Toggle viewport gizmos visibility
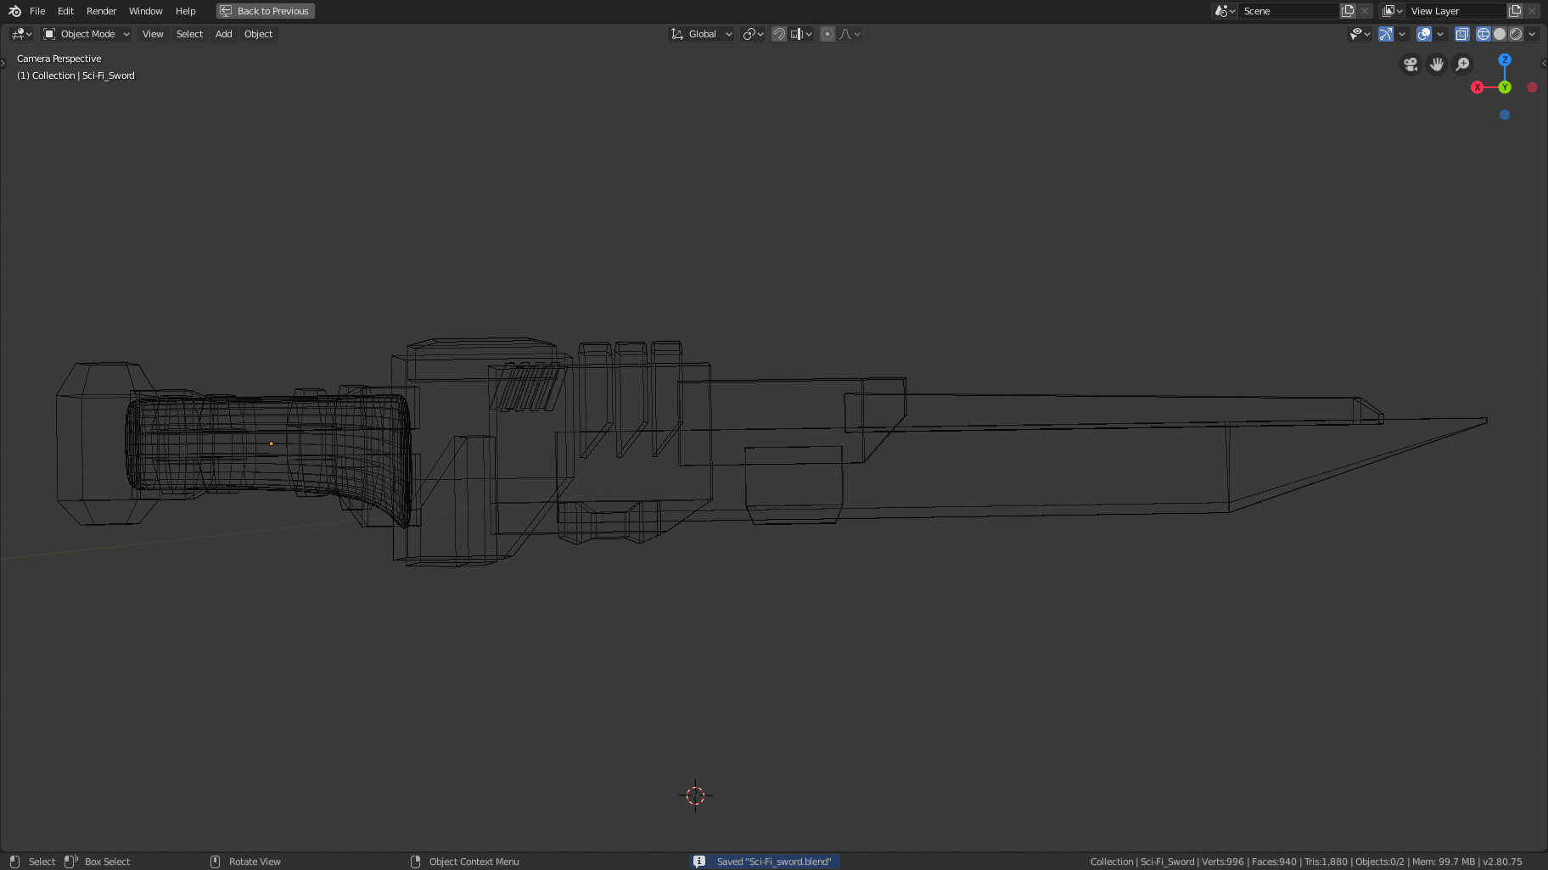 [1386, 34]
